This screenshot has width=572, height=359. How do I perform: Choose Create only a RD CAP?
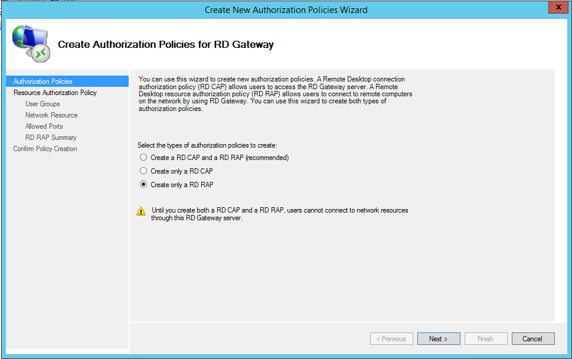point(143,171)
